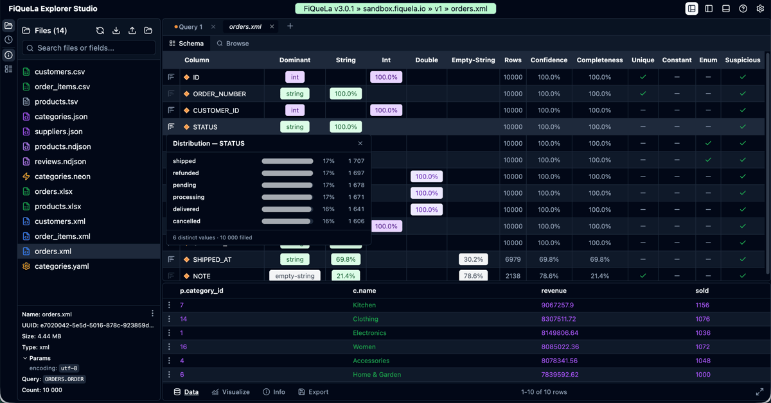Open row menu for Clothing result
This screenshot has width=771, height=403.
pos(170,319)
